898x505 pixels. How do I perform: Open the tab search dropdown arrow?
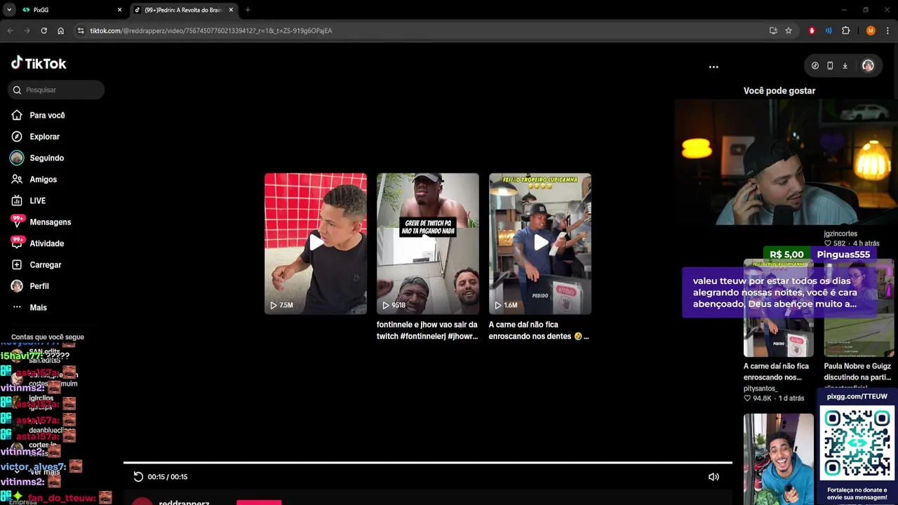[x=9, y=10]
